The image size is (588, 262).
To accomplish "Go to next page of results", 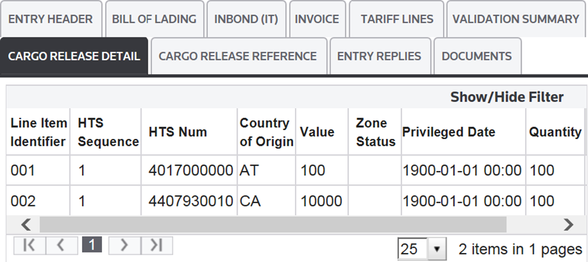I will 124,245.
